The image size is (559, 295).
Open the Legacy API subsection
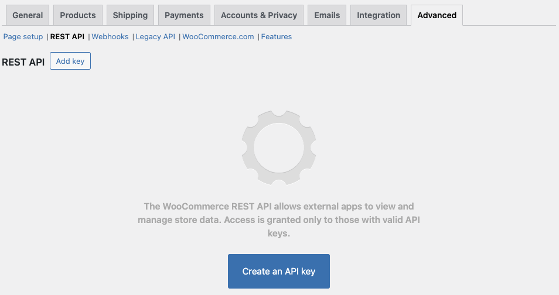point(155,36)
